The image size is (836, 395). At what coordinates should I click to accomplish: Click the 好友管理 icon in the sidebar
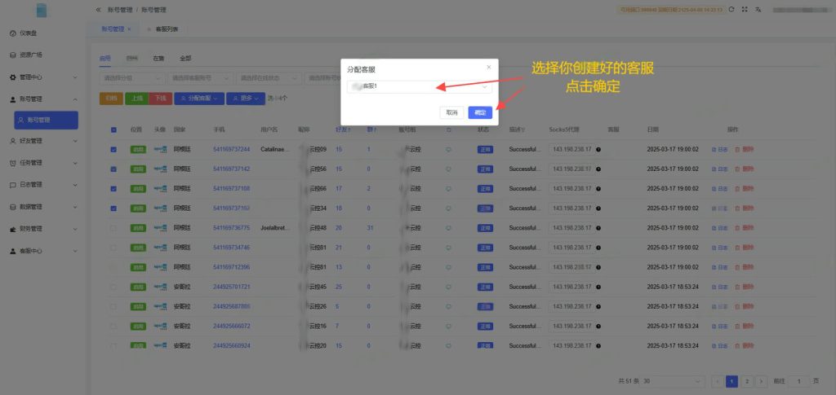tap(13, 142)
